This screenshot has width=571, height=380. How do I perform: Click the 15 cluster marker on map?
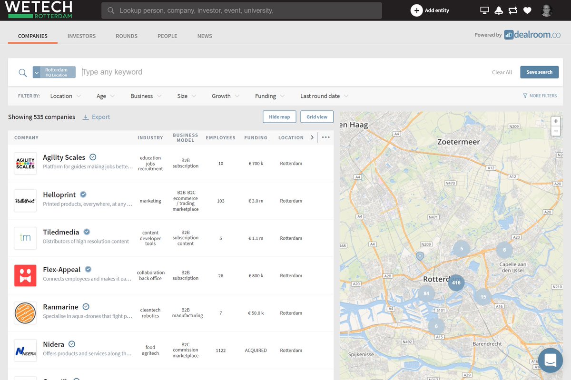coord(483,297)
